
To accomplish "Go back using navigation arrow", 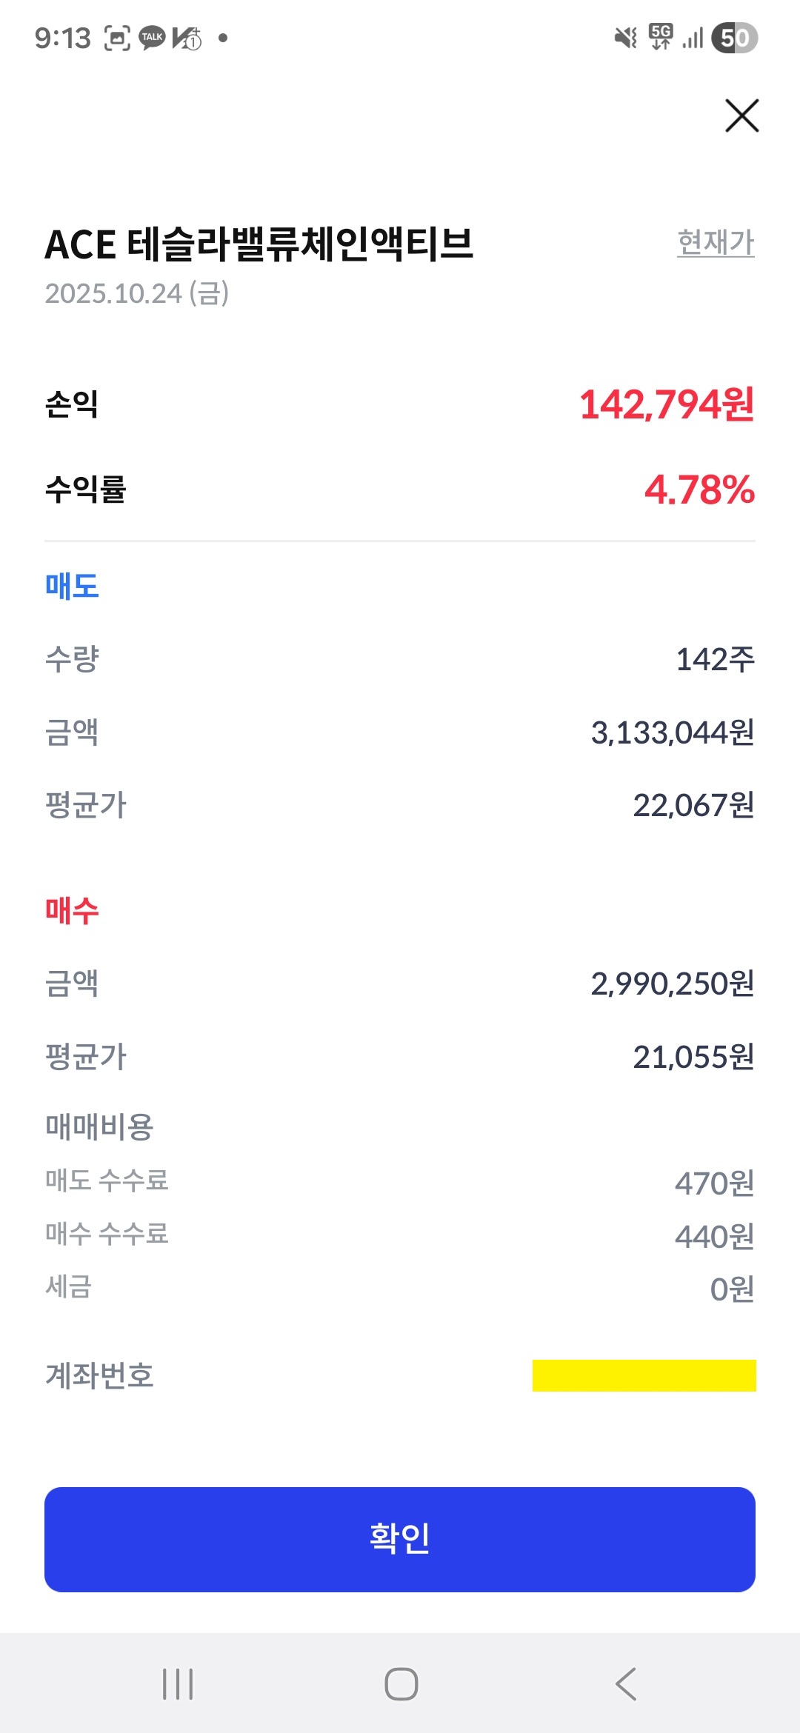I will point(626,1683).
